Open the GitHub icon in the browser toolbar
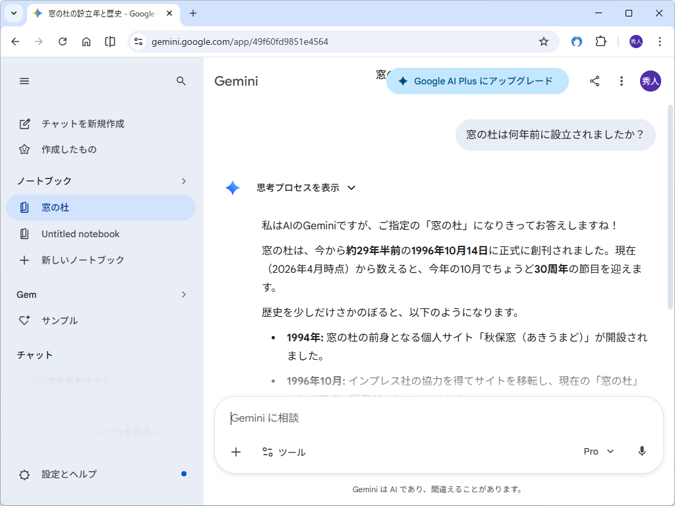675x506 pixels. pos(576,41)
